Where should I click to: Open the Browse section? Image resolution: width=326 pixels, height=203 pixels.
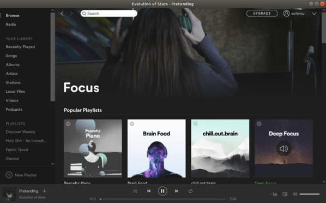pyautogui.click(x=13, y=15)
